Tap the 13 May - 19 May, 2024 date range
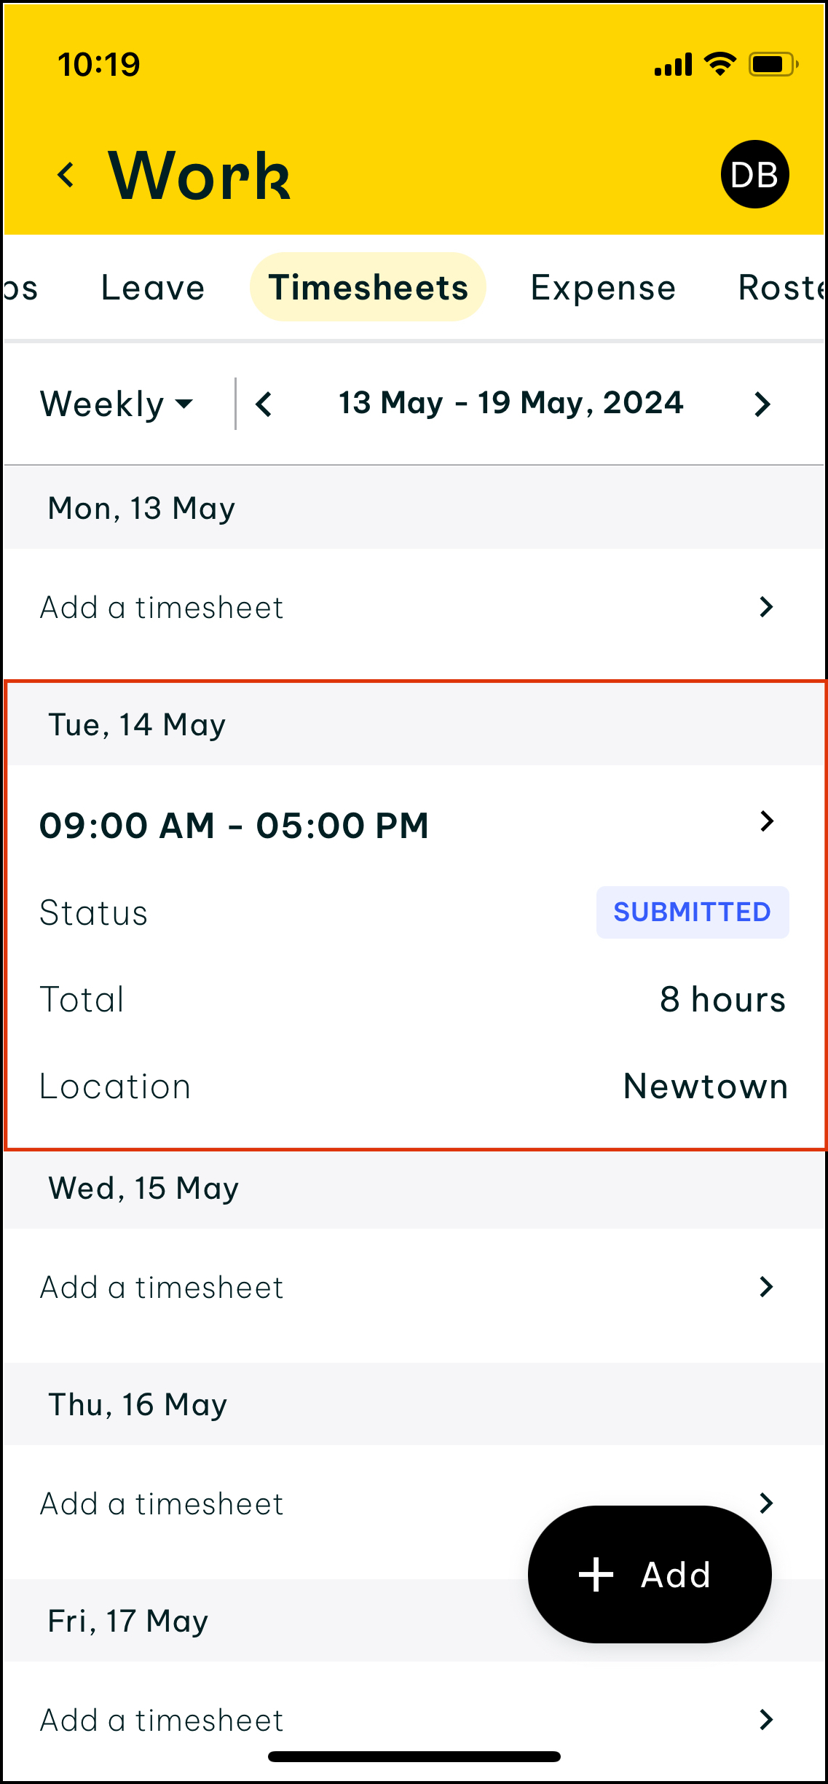 point(511,403)
